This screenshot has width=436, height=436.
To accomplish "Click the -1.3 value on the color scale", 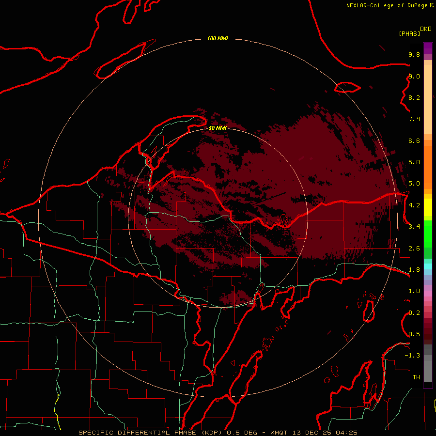I will [412, 356].
